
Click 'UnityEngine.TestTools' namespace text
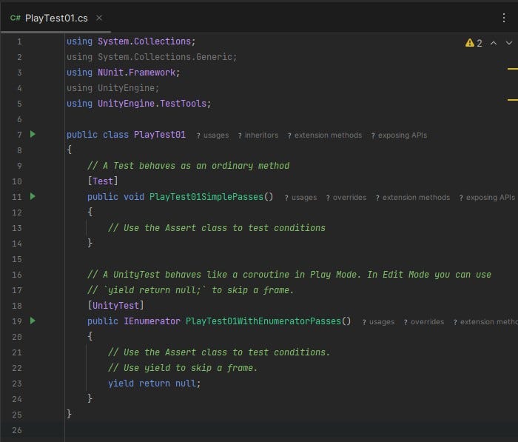(152, 104)
